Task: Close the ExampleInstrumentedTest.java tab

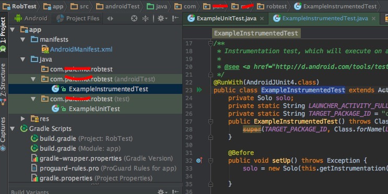Action: [x=374, y=19]
